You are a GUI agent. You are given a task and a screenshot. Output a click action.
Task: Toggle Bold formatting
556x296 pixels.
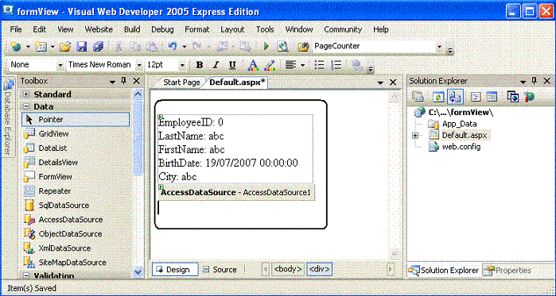[x=200, y=65]
